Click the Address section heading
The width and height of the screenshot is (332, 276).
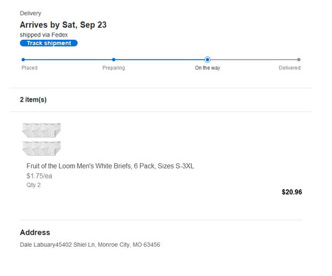tap(35, 232)
